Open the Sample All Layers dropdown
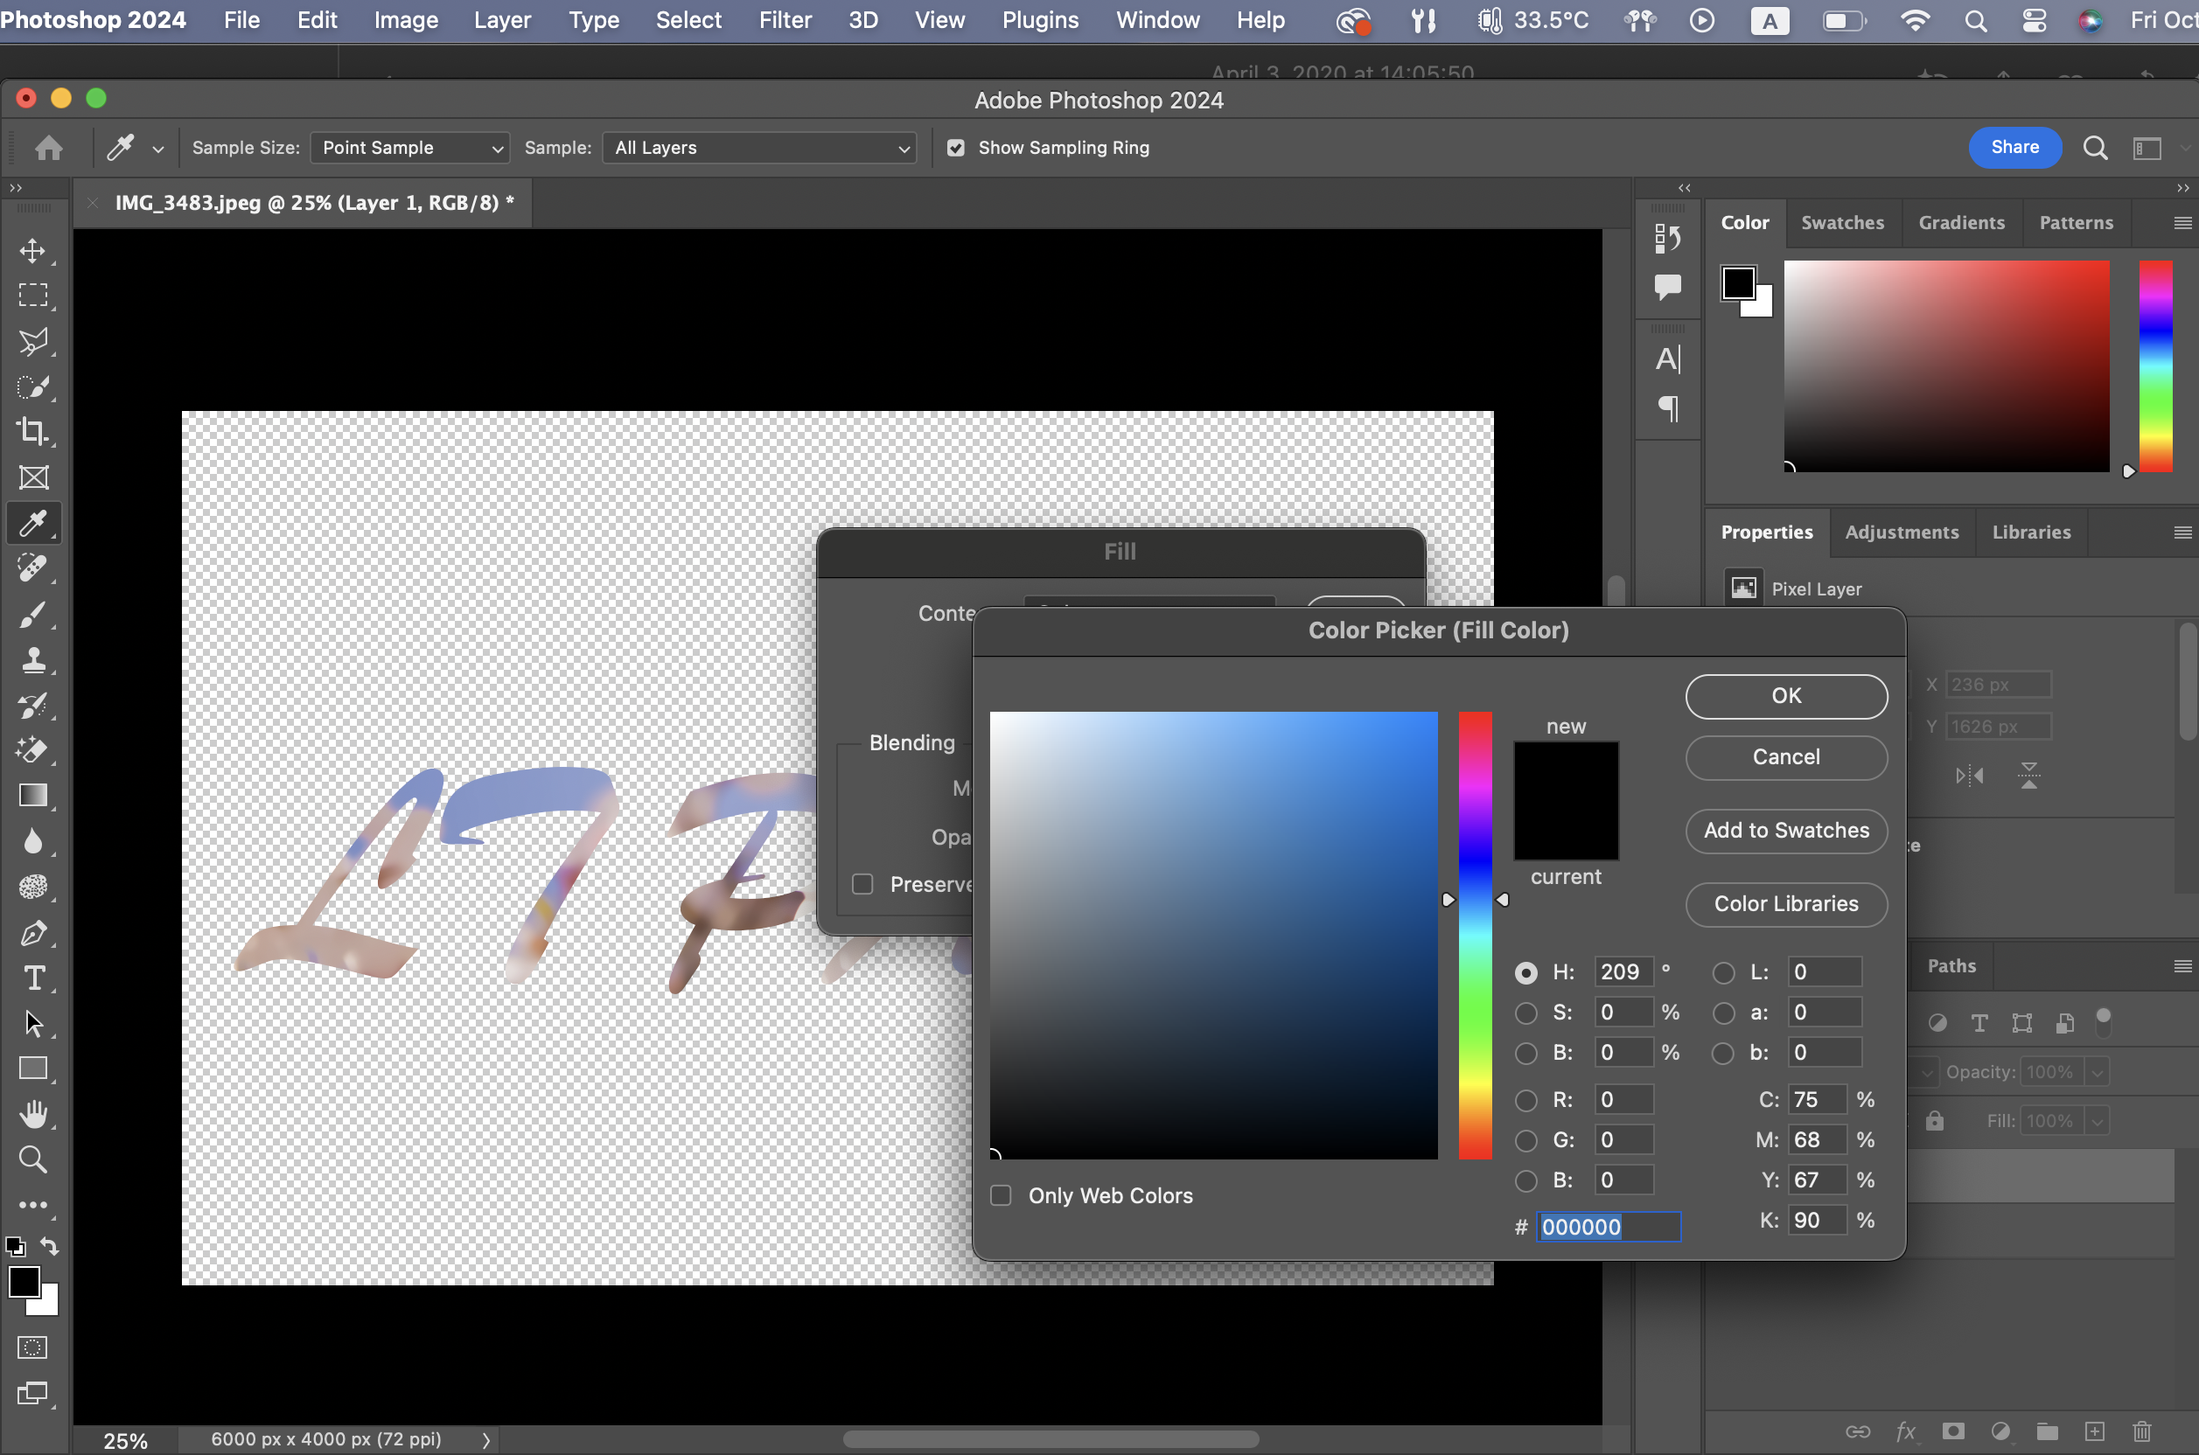2199x1455 pixels. point(759,148)
